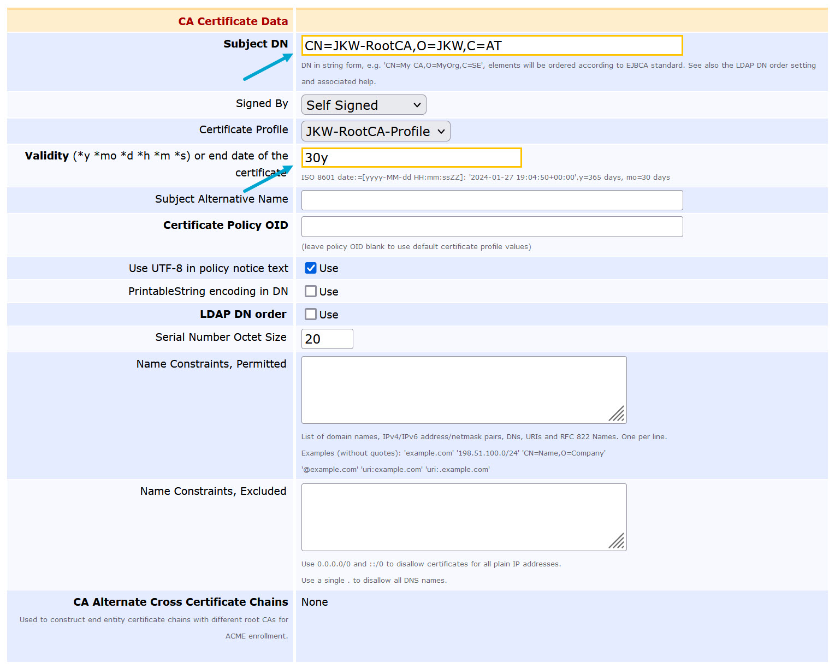
Task: Focus the Subject Alternative Name field
Action: [491, 200]
